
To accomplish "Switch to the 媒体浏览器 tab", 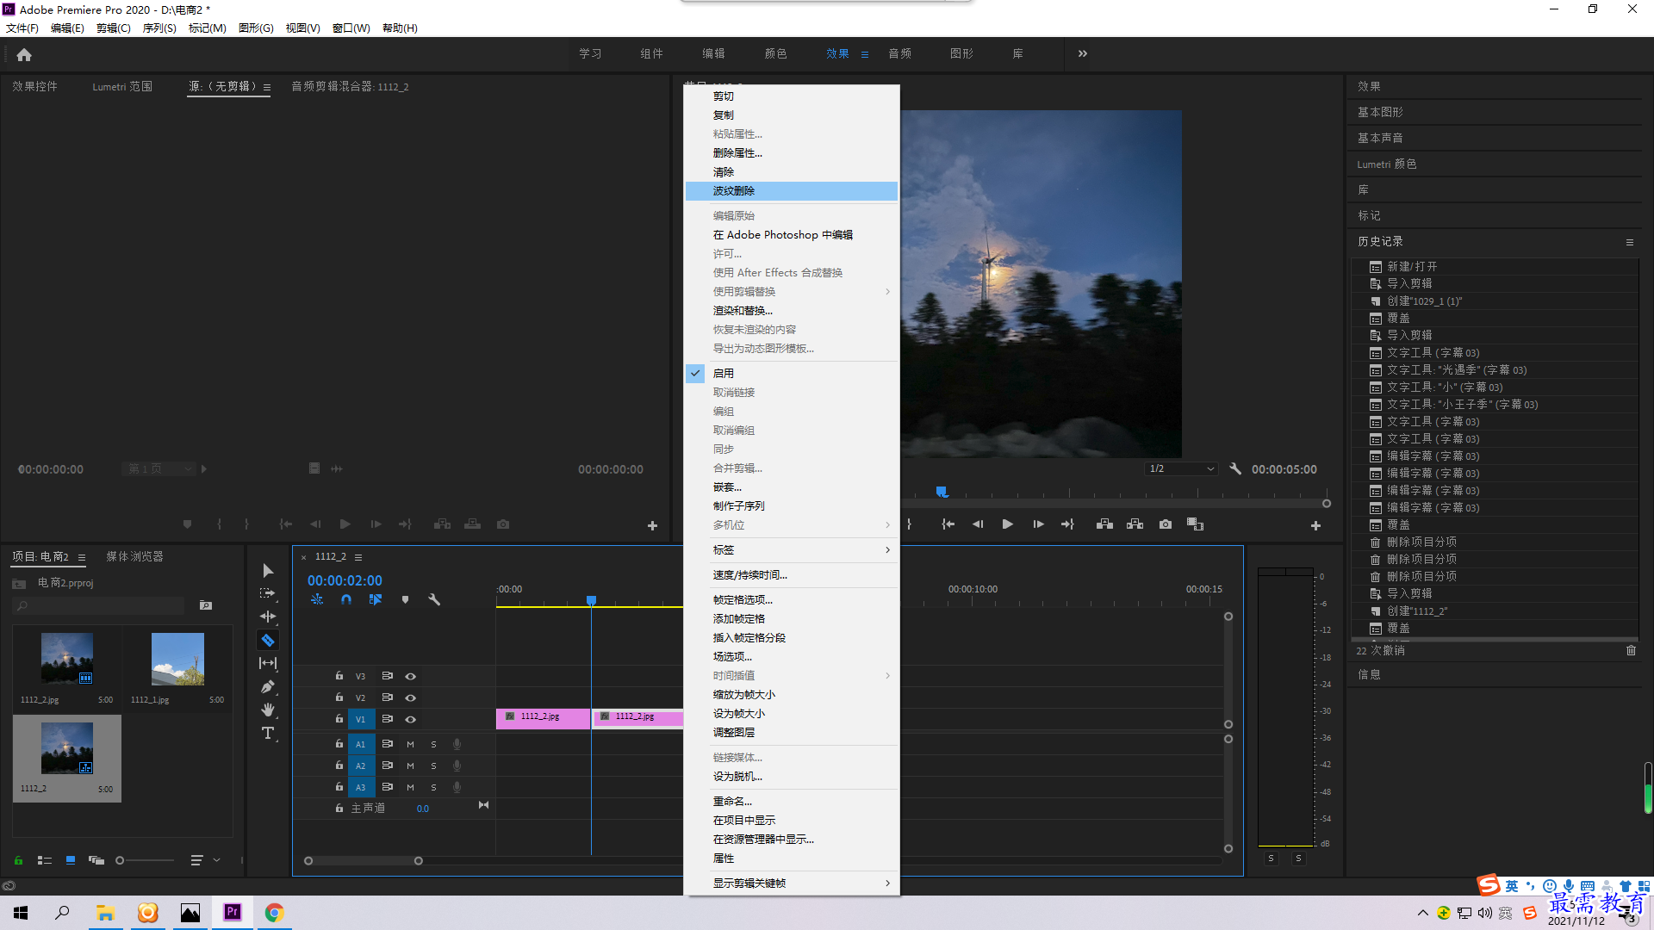I will 134,556.
